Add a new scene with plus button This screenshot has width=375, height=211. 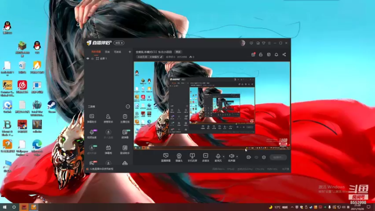pos(130,52)
